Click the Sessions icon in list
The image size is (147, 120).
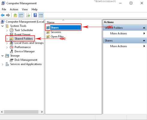[x=48, y=32]
